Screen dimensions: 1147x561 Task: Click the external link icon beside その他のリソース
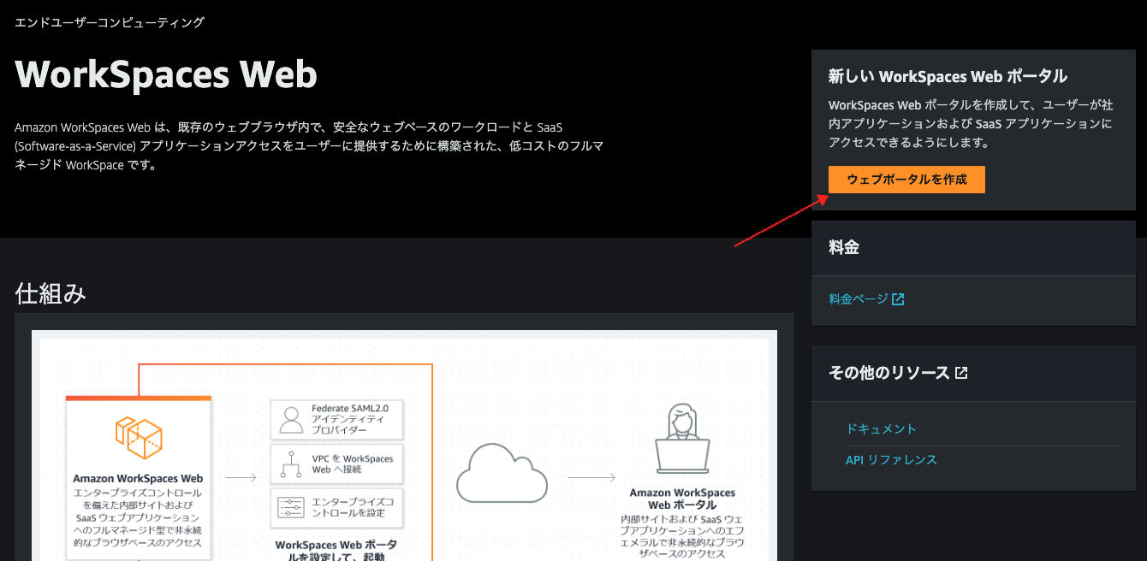(x=962, y=372)
